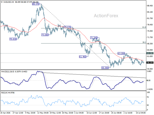The width and height of the screenshot is (154, 115).
Task: Select the 89.370 peak price label
Action: point(36,4)
